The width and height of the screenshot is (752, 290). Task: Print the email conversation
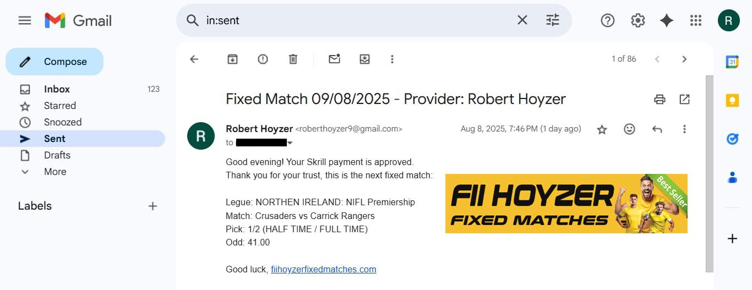(660, 100)
